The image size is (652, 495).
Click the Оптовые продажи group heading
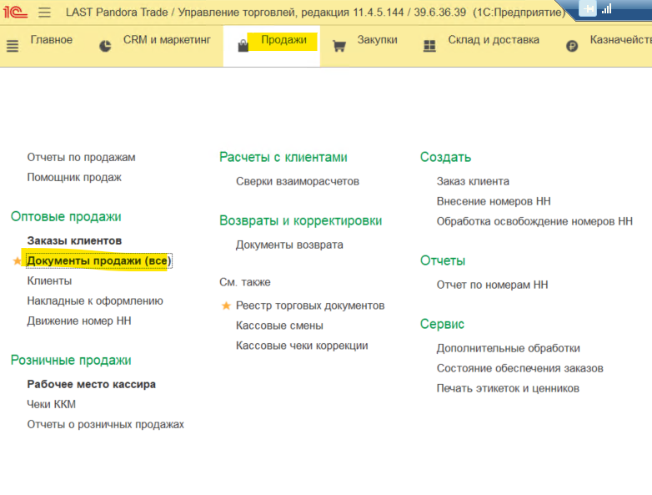[66, 216]
